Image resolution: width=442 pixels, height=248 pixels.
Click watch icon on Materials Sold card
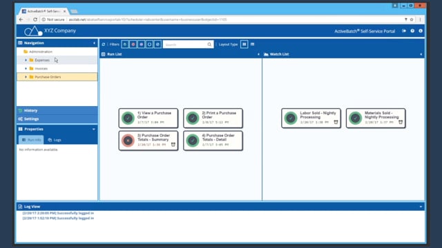(x=401, y=122)
